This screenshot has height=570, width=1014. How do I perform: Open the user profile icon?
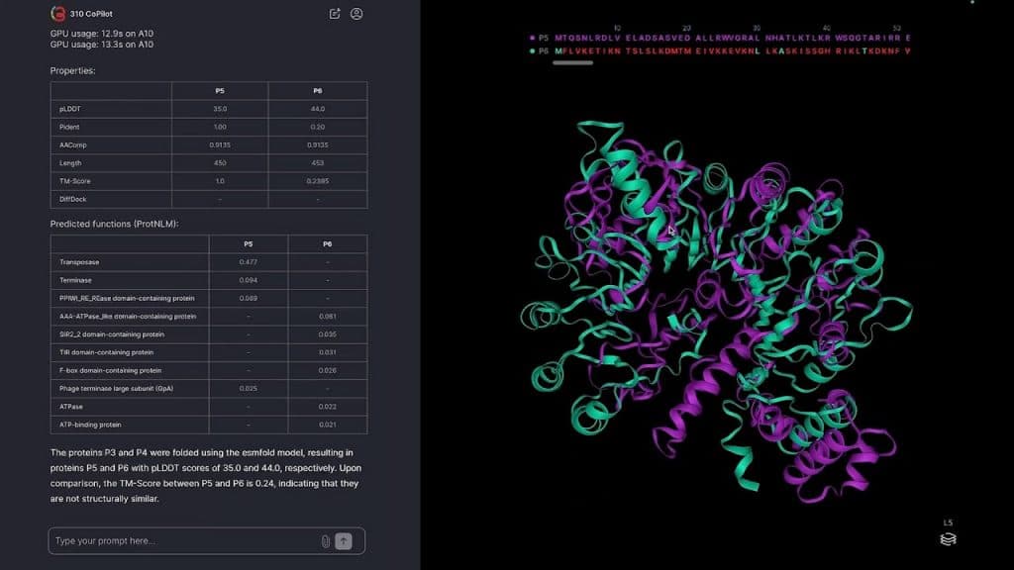coord(356,14)
